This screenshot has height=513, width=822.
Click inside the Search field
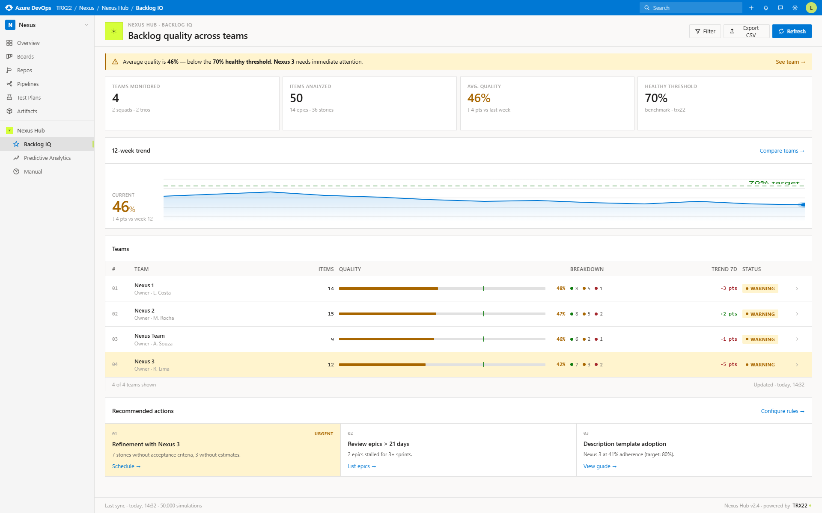pyautogui.click(x=691, y=8)
